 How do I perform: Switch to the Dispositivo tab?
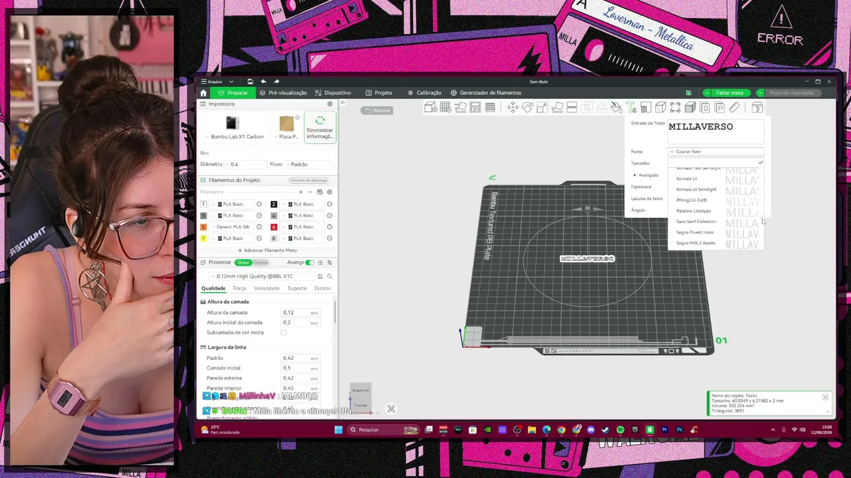[333, 93]
